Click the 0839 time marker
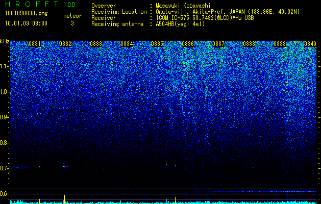 280,44
